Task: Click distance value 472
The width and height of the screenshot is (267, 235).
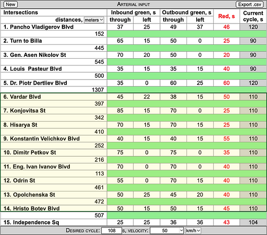Action: point(99,202)
